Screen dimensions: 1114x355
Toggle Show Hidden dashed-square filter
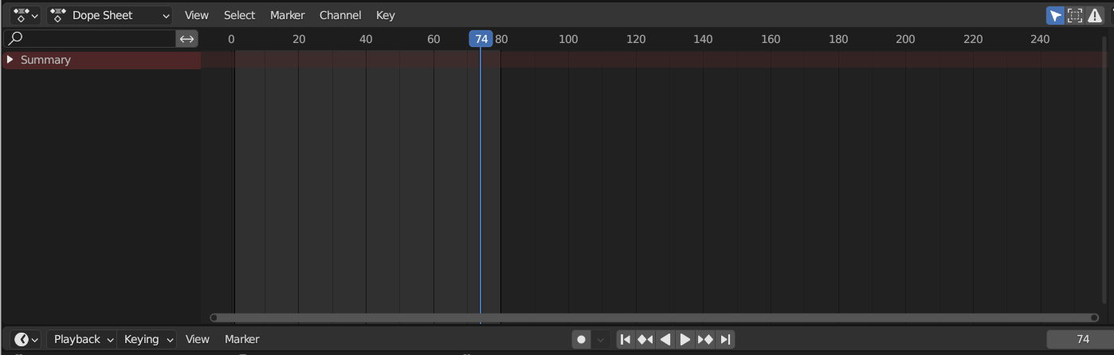[1075, 15]
